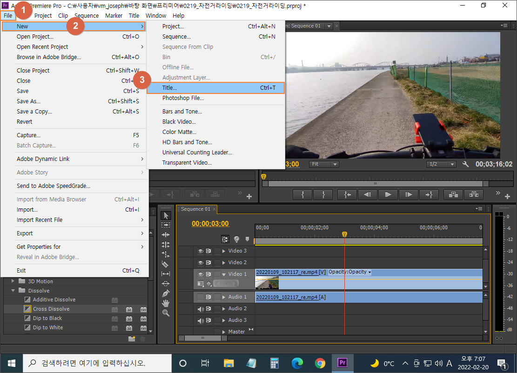
Task: Click the Lift button
Action: (x=453, y=195)
